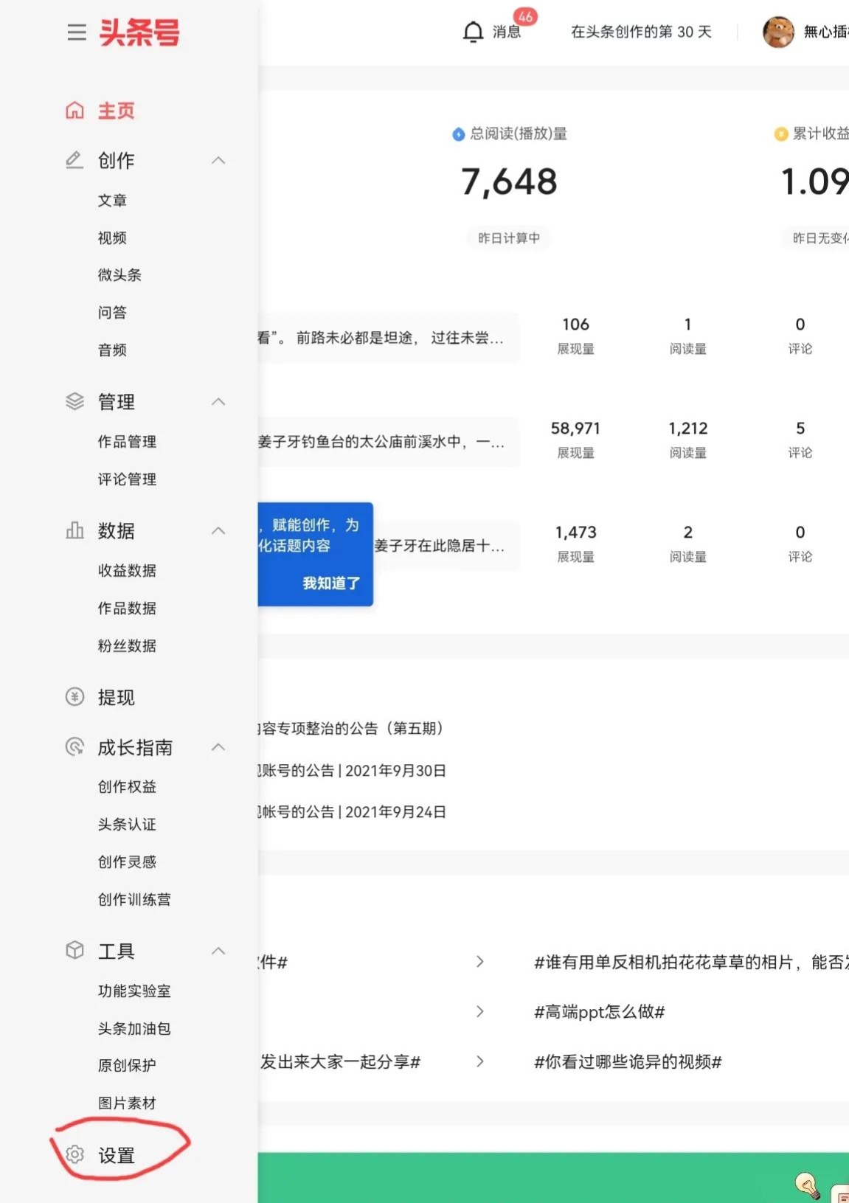Image resolution: width=849 pixels, height=1203 pixels.
Task: Open 创作权益 menu item
Action: [127, 787]
